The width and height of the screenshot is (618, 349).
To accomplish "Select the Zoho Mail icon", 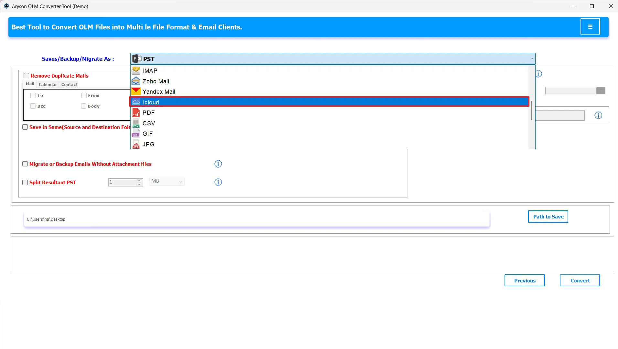I will click(136, 81).
